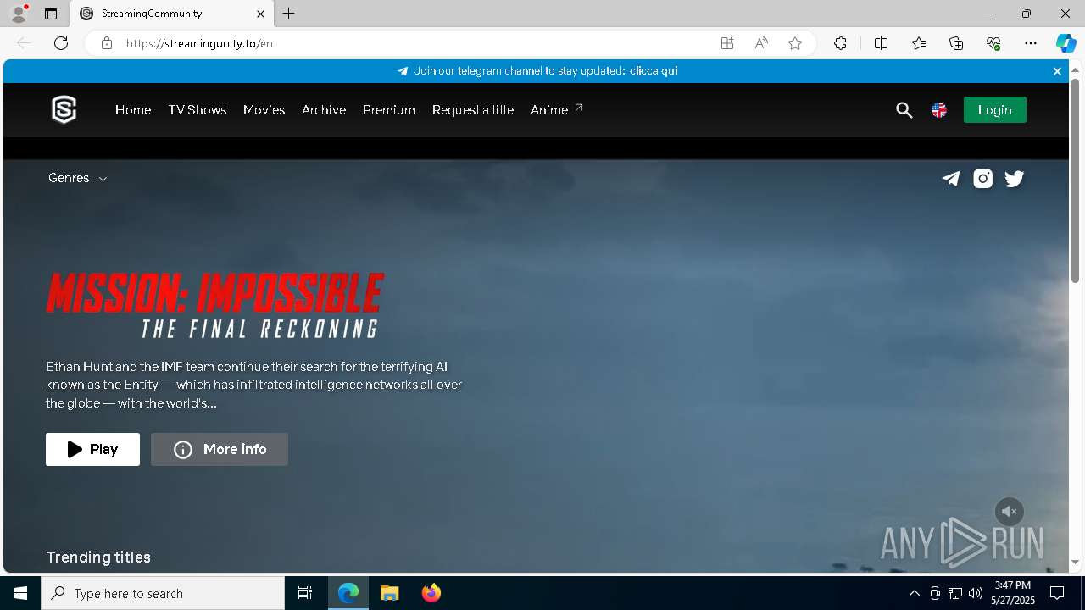Open the tab actions menu icon
This screenshot has width=1085, height=610.
click(51, 14)
